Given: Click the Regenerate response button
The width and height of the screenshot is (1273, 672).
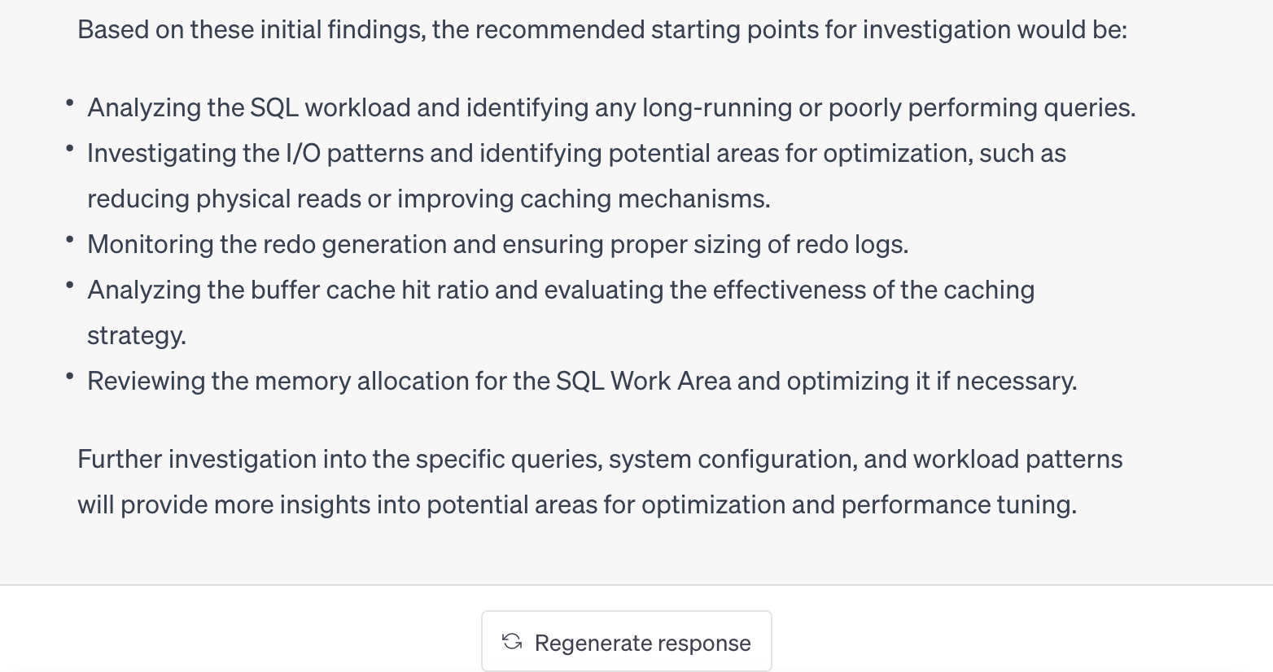Looking at the screenshot, I should pos(627,642).
